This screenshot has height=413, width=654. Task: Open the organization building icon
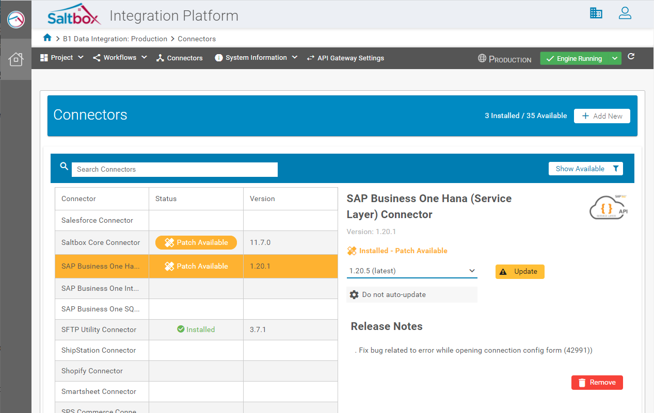[596, 13]
